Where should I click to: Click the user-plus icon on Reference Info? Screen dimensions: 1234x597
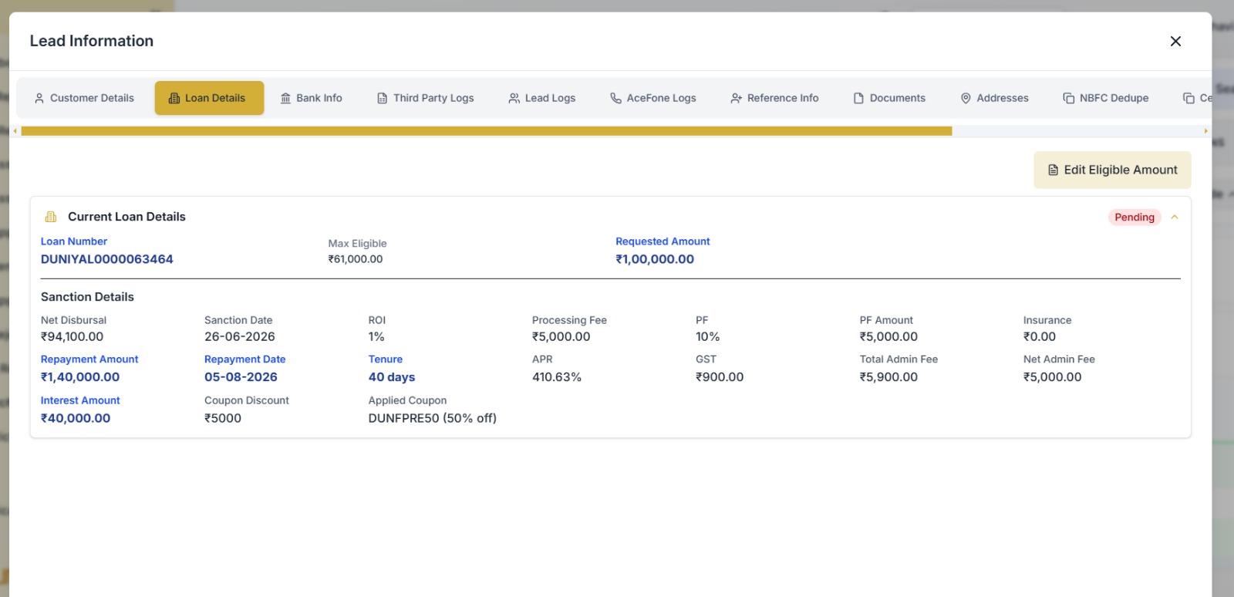(737, 98)
